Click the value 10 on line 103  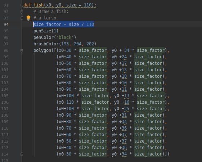pyautogui.click(x=124, y=83)
